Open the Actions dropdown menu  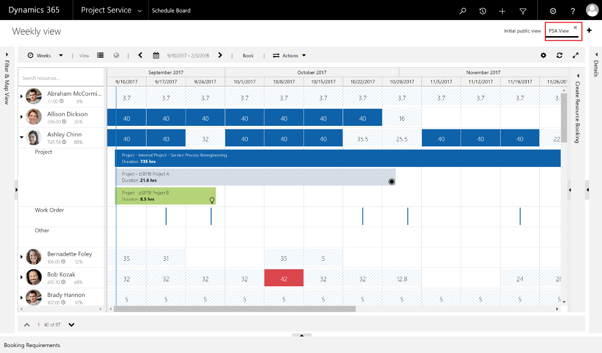tap(289, 56)
